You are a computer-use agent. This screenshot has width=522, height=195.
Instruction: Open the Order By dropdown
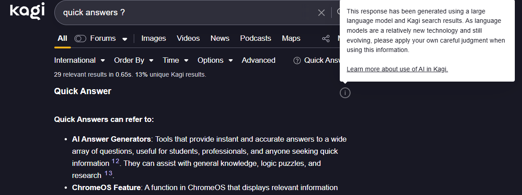133,61
